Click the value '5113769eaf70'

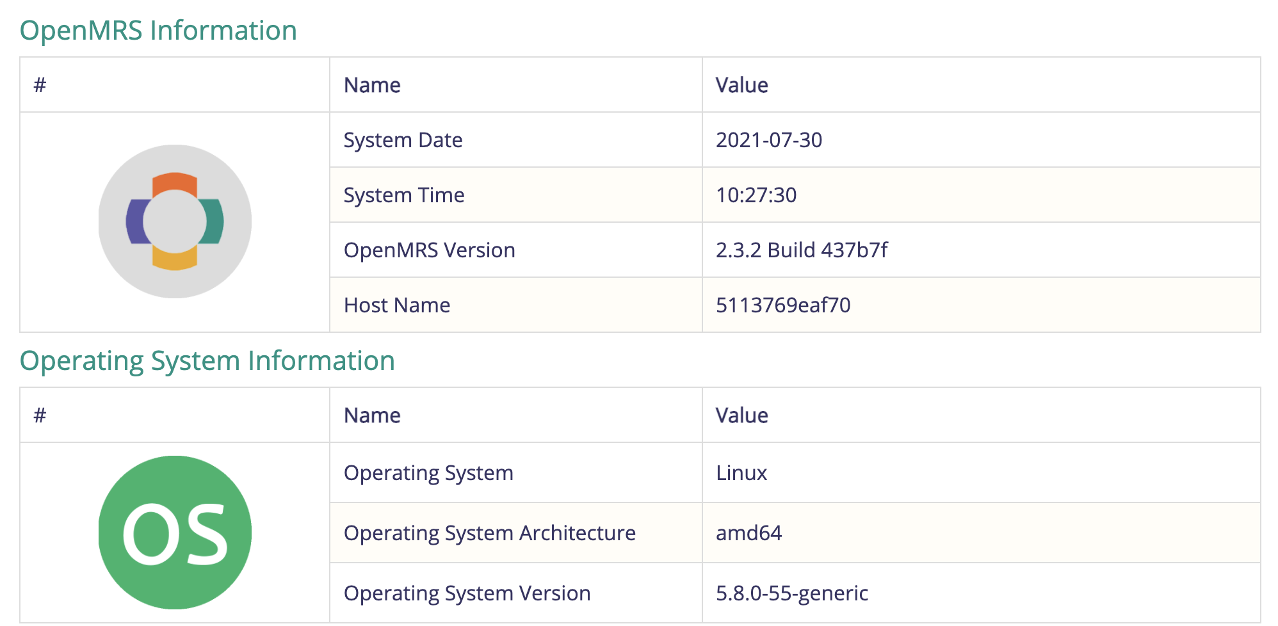[x=783, y=305]
